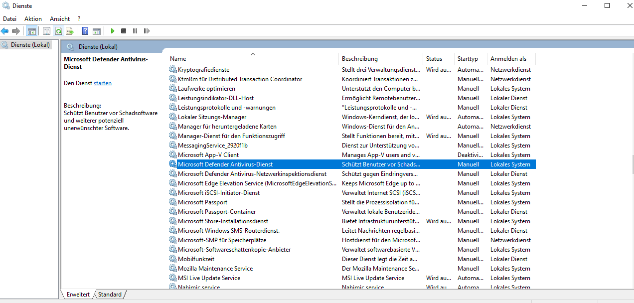Select Microsoft Windows SMS-Routerdienst.

229,231
